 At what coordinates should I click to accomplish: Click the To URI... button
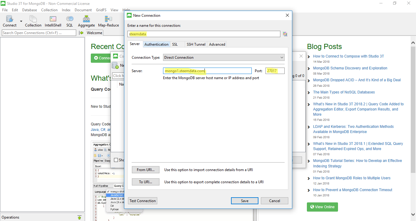pos(146,182)
